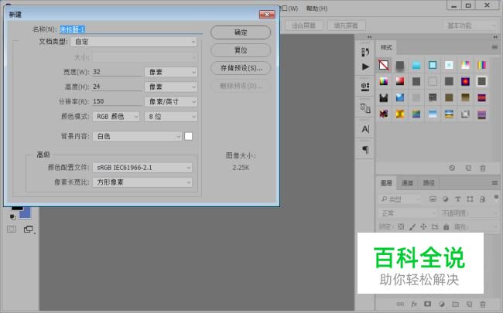Click the new style icon in Styles panel
The image size is (503, 313).
pyautogui.click(x=468, y=168)
